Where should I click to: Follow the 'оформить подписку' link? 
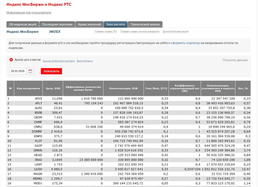point(185,43)
